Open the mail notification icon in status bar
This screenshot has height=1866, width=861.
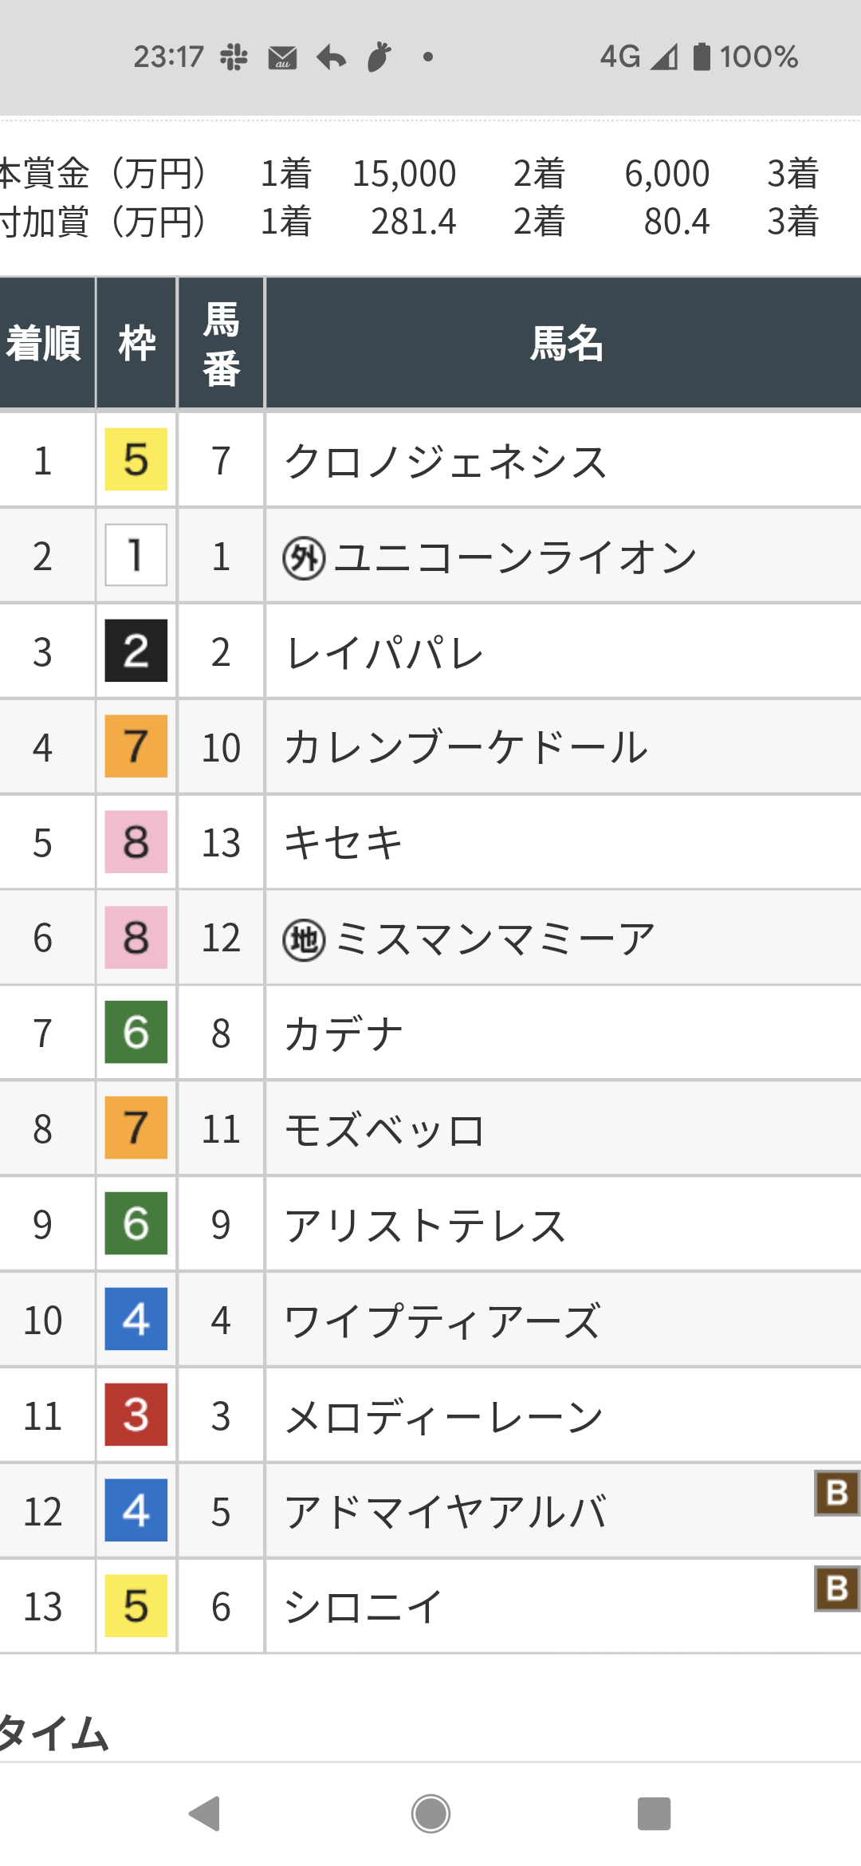coord(282,57)
